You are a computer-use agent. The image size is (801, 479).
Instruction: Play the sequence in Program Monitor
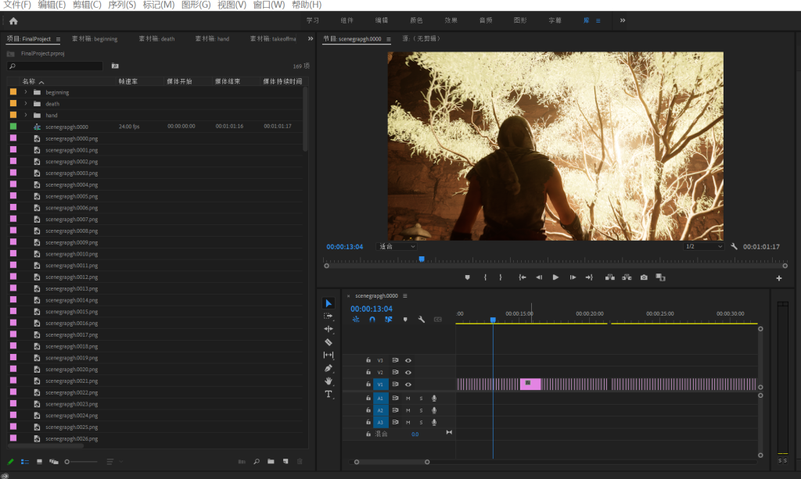coord(556,277)
